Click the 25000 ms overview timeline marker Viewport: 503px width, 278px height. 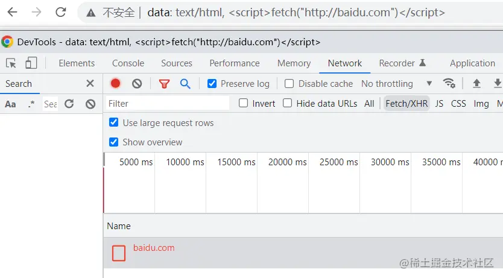point(338,162)
